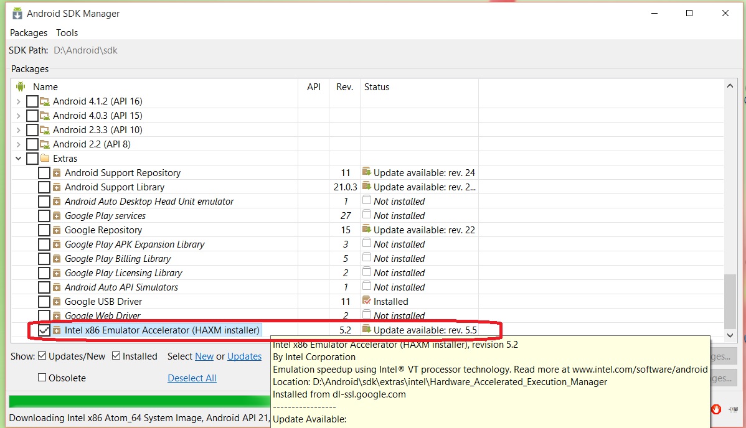
Task: Click the package icon for Google Play APK Expansion Library
Action: coord(57,244)
